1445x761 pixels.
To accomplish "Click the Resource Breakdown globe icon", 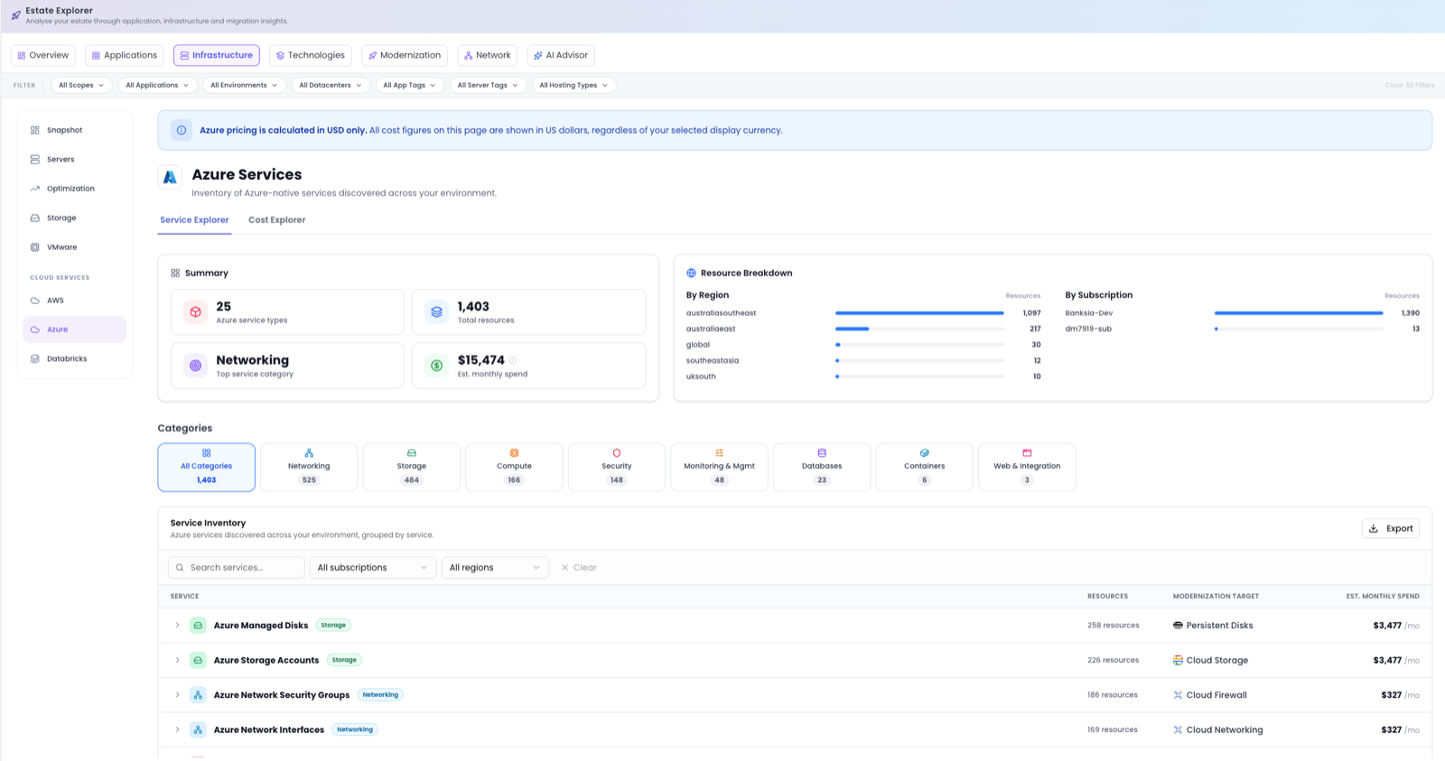I will click(692, 273).
